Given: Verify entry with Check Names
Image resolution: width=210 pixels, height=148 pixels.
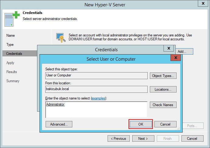Looking at the screenshot, I should [163, 105].
